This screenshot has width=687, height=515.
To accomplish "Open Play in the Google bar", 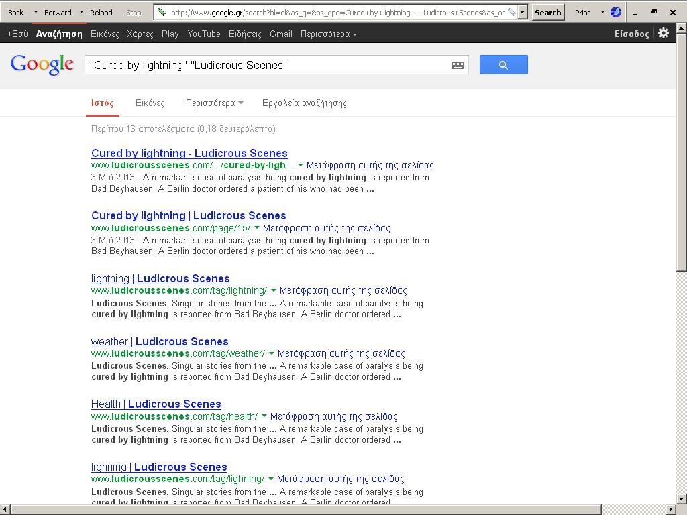I will (x=170, y=34).
